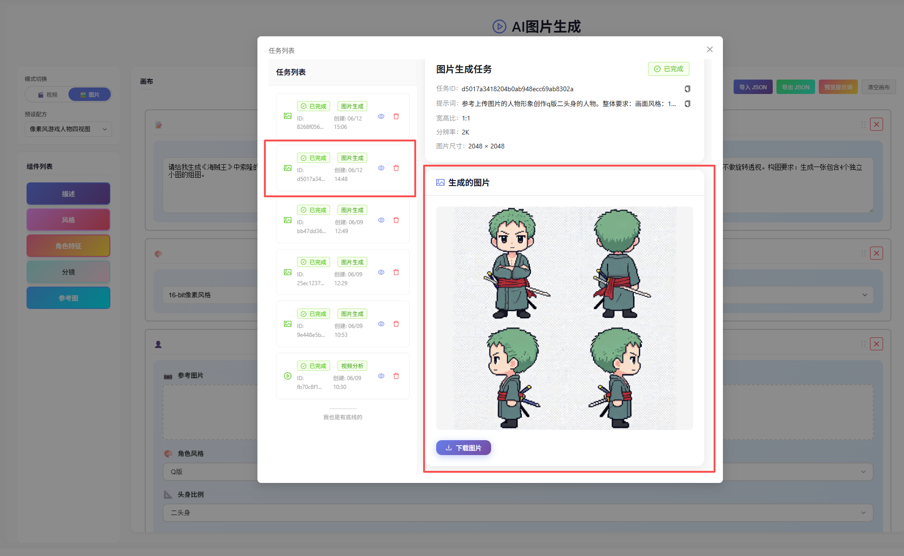Image resolution: width=904 pixels, height=556 pixels.
Task: Remove the style block with red X
Action: pyautogui.click(x=877, y=253)
